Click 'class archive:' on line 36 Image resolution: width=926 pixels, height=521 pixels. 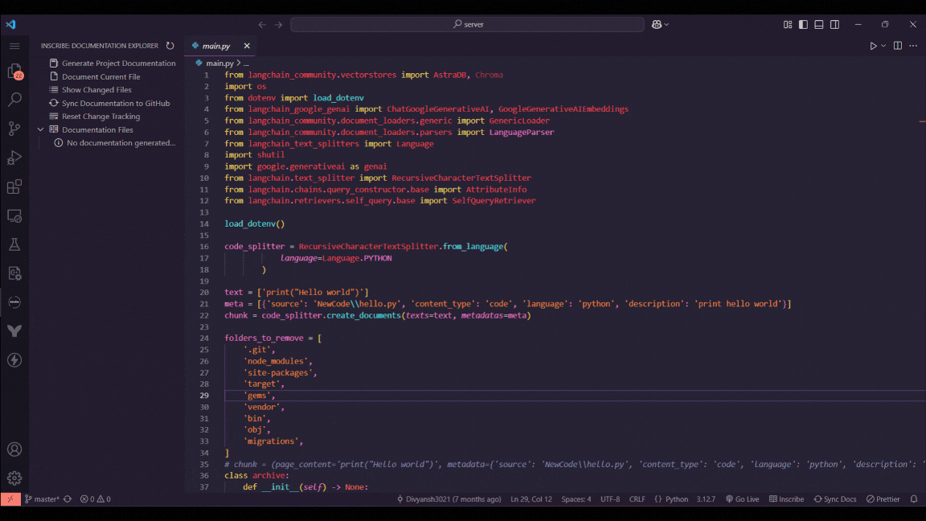coord(257,475)
